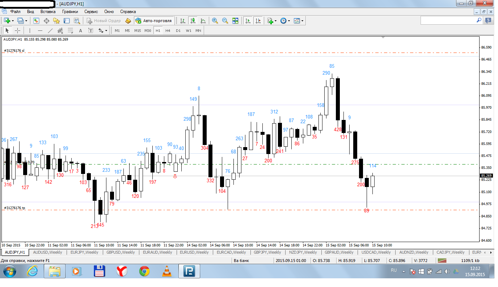Click the Новый Ордер button
The width and height of the screenshot is (498, 287).
pyautogui.click(x=104, y=21)
